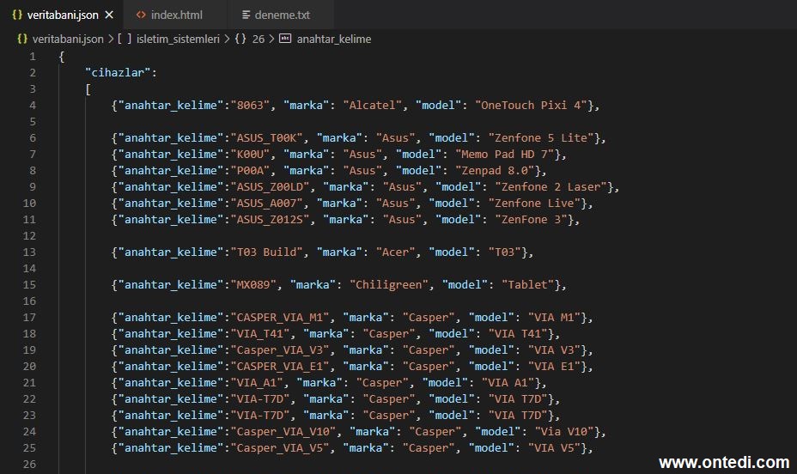Click veritabani.json in the breadcrumb

point(68,39)
